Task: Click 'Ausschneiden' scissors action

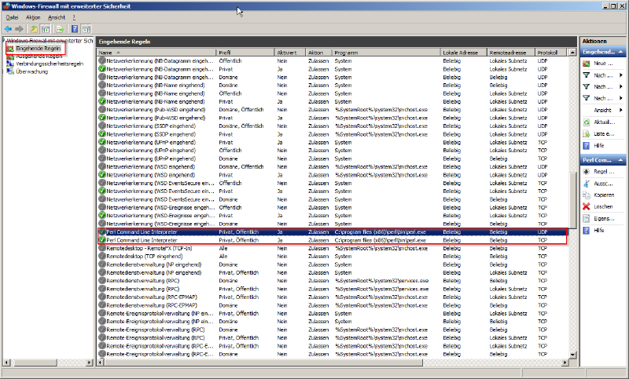Action: coord(587,183)
